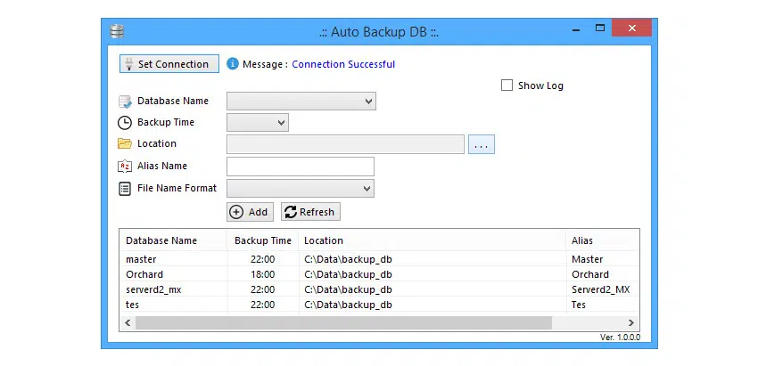Image resolution: width=758 pixels, height=366 pixels.
Task: Select the Orchard row in the table
Action: tap(144, 274)
